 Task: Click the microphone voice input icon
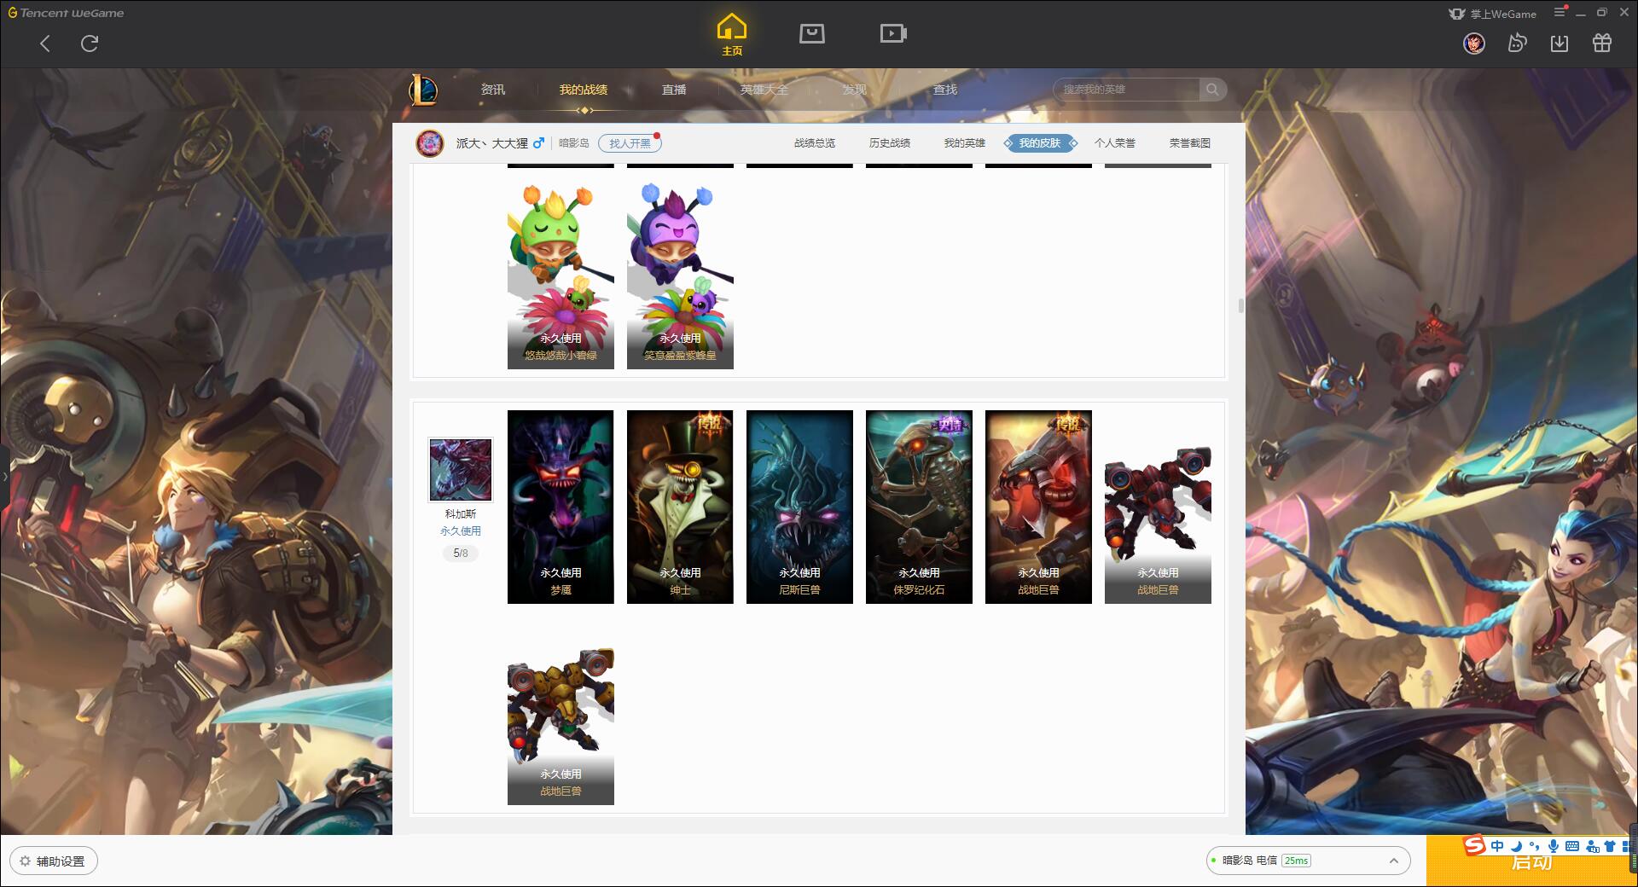pyautogui.click(x=1553, y=846)
